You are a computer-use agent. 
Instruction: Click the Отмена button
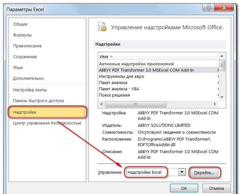click(216, 188)
